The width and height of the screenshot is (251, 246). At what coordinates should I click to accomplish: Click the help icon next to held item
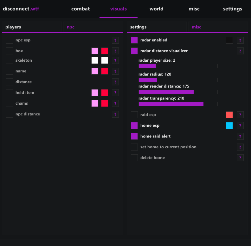point(115,93)
